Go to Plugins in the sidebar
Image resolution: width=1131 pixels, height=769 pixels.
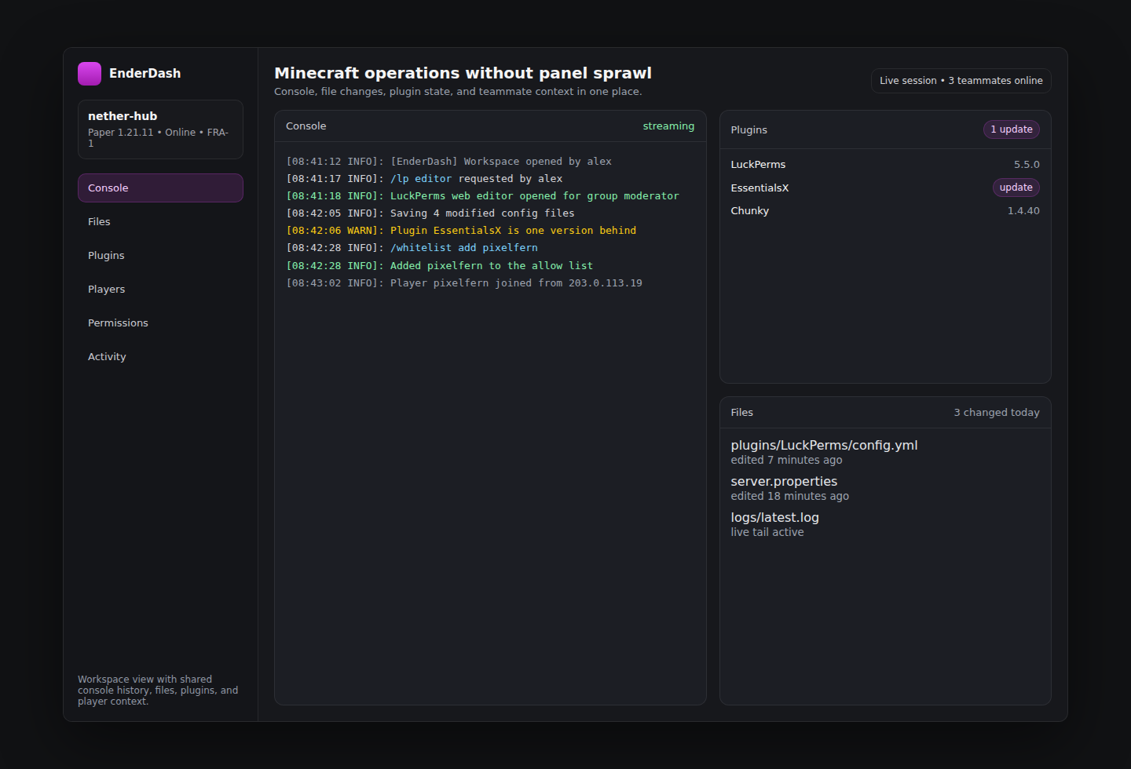[160, 256]
